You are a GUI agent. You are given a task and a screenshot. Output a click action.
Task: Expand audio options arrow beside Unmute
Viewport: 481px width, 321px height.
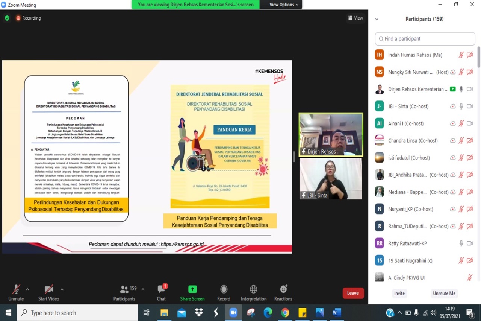coord(27,289)
